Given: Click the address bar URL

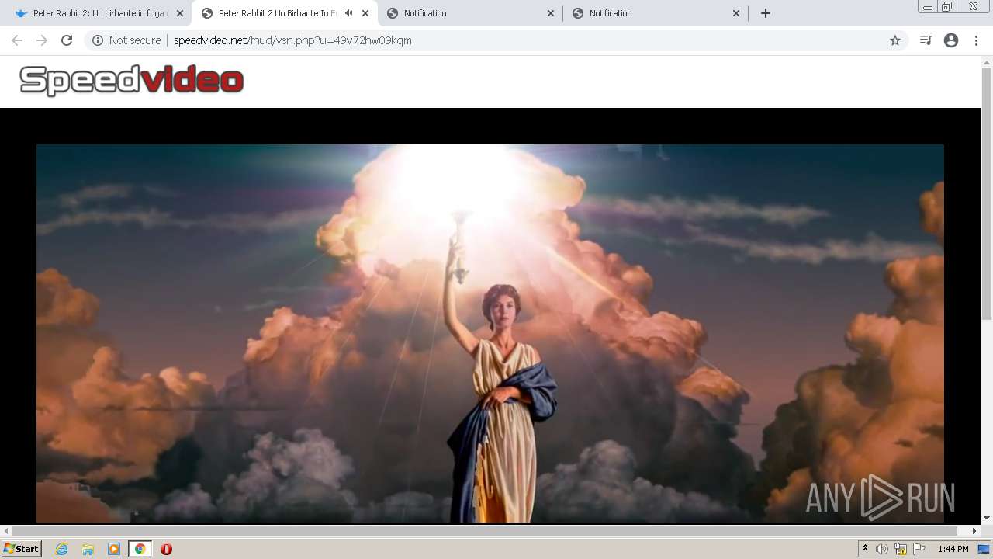Looking at the screenshot, I should [x=292, y=40].
